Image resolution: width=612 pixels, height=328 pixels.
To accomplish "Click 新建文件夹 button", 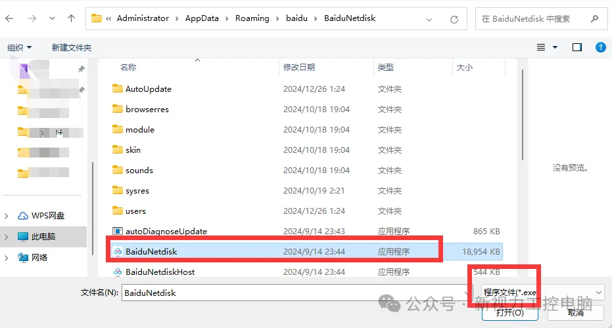I will [72, 47].
